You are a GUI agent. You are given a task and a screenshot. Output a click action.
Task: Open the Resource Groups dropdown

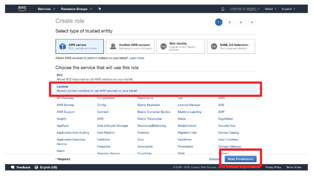click(76, 9)
